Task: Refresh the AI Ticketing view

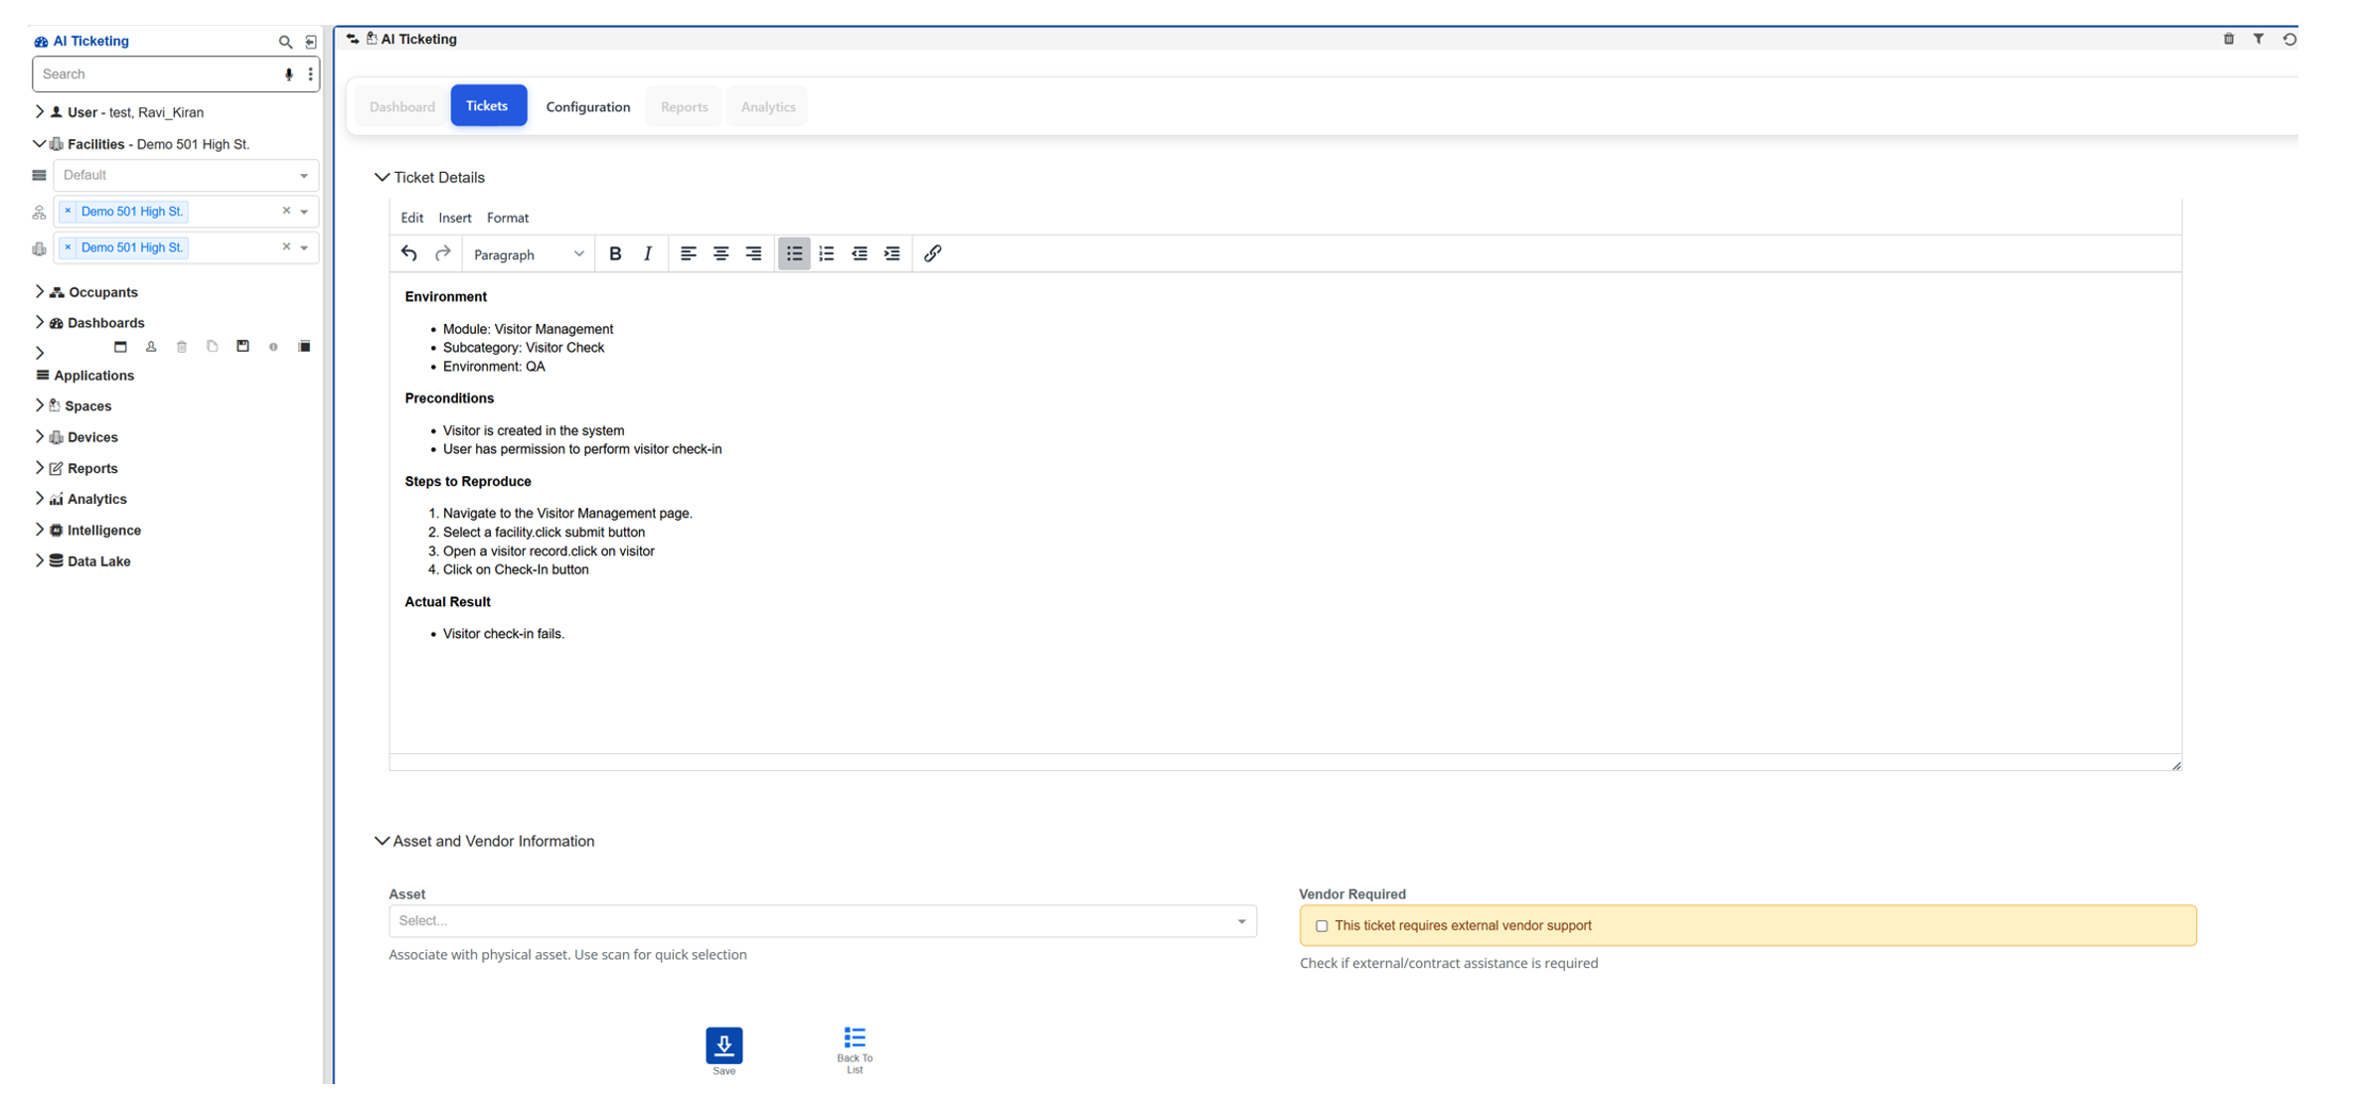Action: pos(2289,39)
